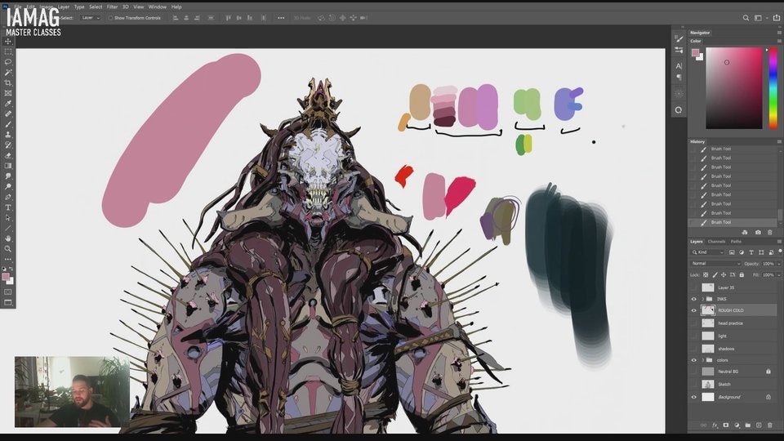
Task: Pick the Eyedropper tool
Action: [x=8, y=104]
